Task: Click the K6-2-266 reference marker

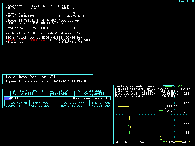Action: [x=60, y=94]
